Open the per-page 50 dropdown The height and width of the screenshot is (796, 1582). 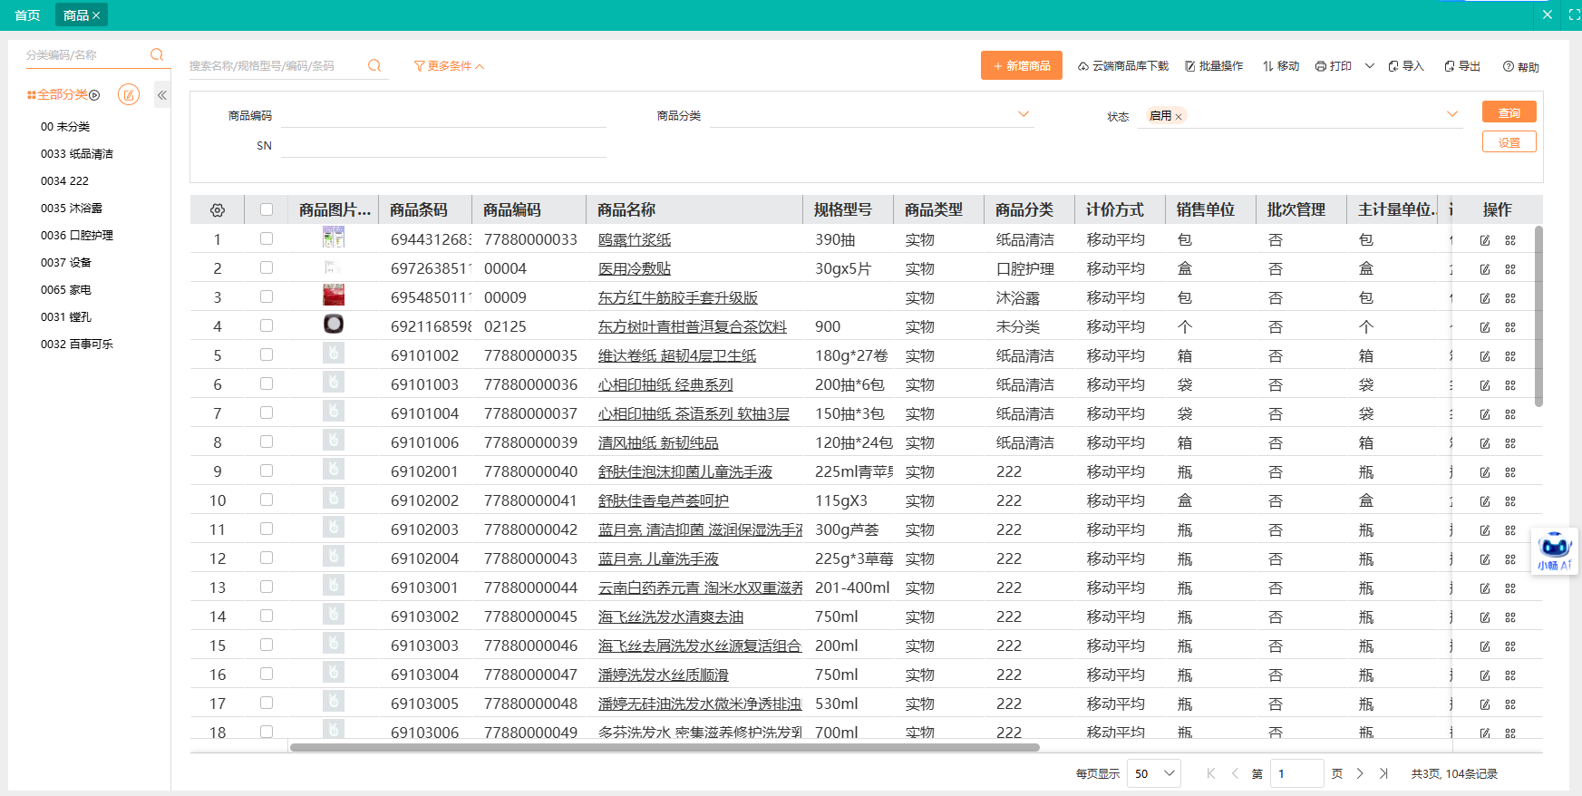[1154, 773]
